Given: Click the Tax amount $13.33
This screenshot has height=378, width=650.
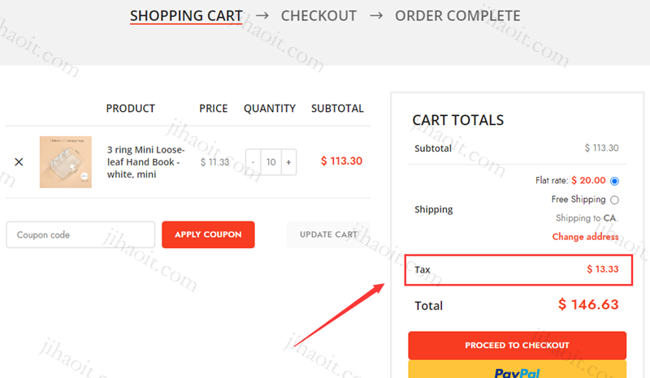Looking at the screenshot, I should point(602,269).
